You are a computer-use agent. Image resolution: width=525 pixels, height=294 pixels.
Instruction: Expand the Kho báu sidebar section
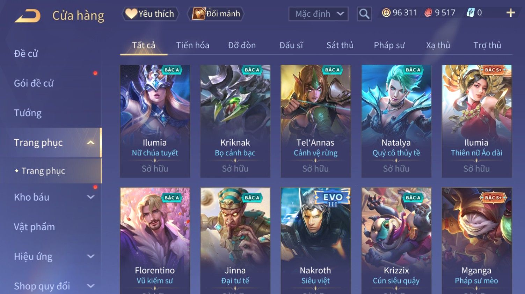[x=90, y=197]
